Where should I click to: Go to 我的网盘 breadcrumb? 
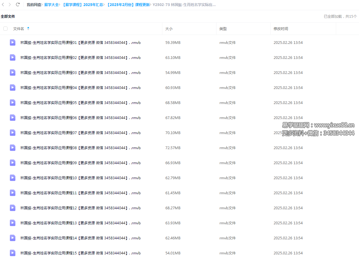click(34, 5)
